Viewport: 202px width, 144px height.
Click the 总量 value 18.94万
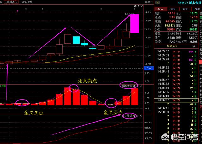[x=170, y=25]
